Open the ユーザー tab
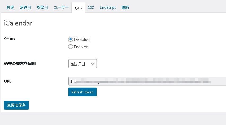Screen dimensions: 226x125 point(61,7)
